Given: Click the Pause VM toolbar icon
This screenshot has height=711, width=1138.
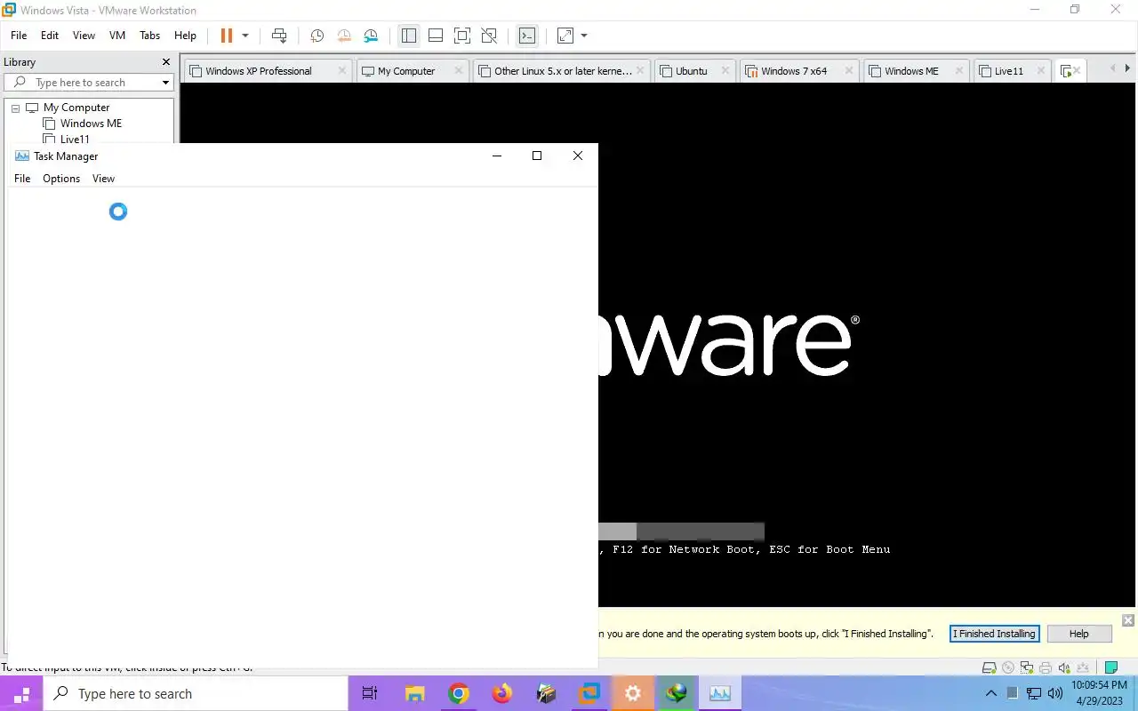Looking at the screenshot, I should point(227,36).
